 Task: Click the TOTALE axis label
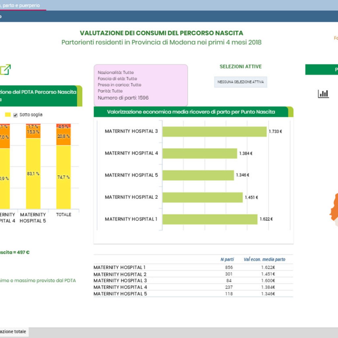[x=64, y=215]
